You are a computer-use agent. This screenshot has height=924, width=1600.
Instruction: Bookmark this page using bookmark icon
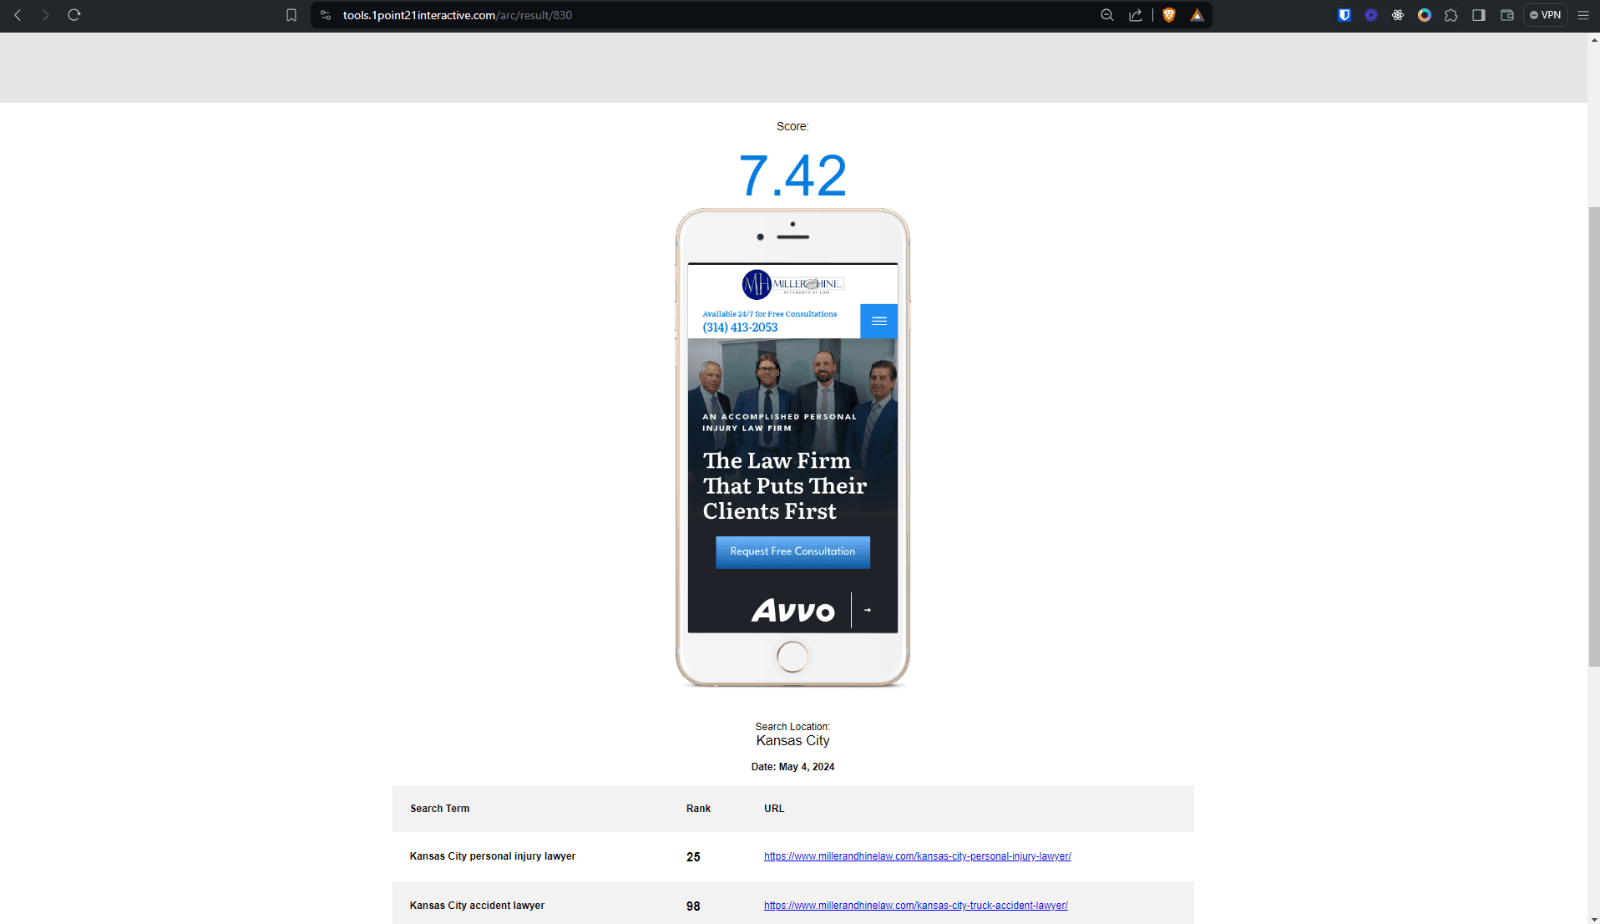coord(291,15)
